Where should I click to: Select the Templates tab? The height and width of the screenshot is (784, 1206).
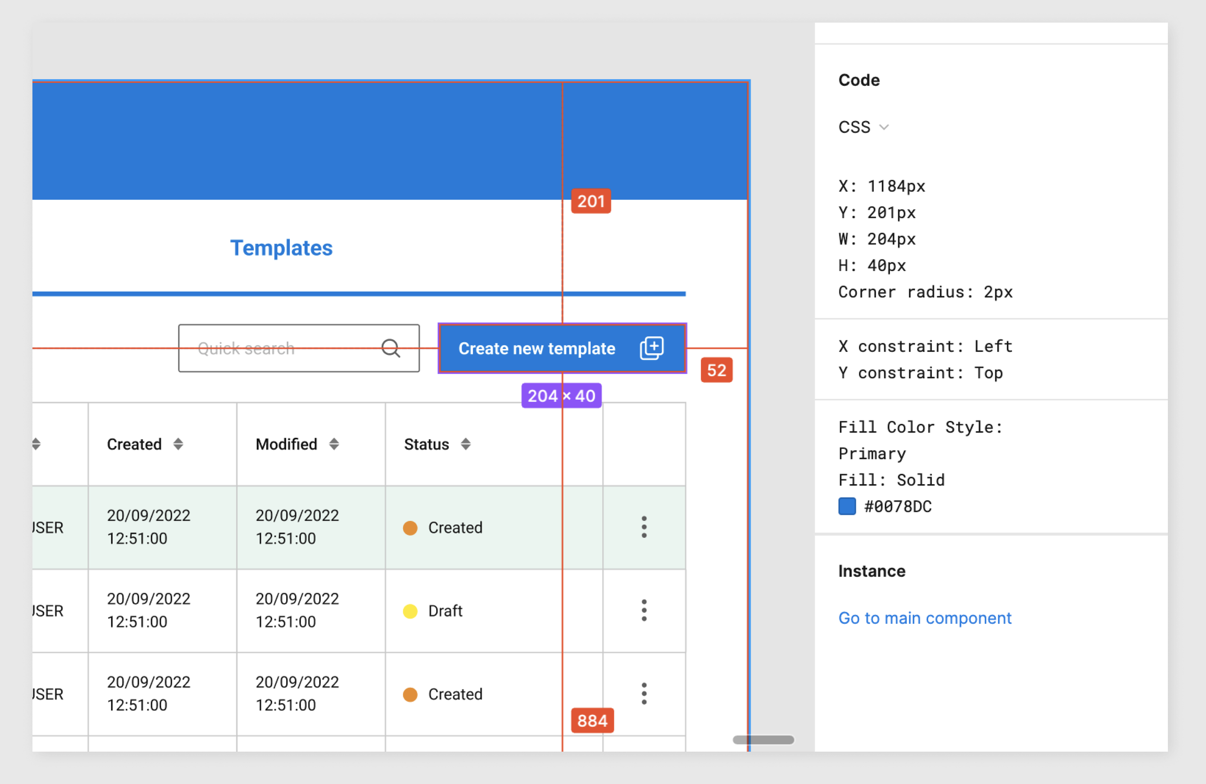(281, 248)
